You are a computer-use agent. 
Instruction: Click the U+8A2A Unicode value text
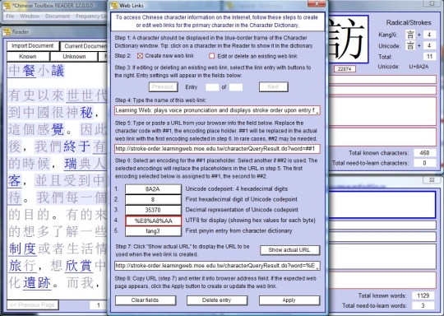419,67
